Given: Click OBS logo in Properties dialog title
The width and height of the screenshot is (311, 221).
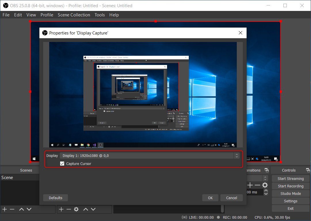Looking at the screenshot, I should 45,33.
